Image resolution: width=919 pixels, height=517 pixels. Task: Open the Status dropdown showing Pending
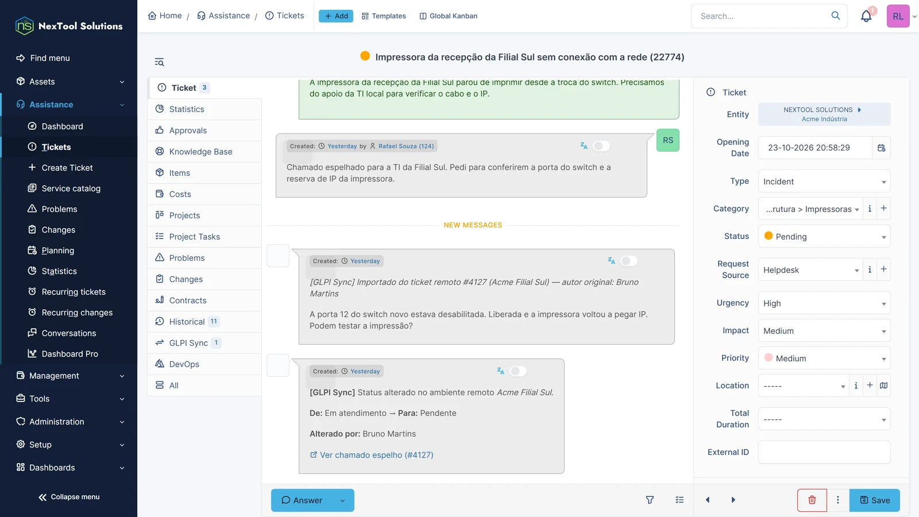824,236
